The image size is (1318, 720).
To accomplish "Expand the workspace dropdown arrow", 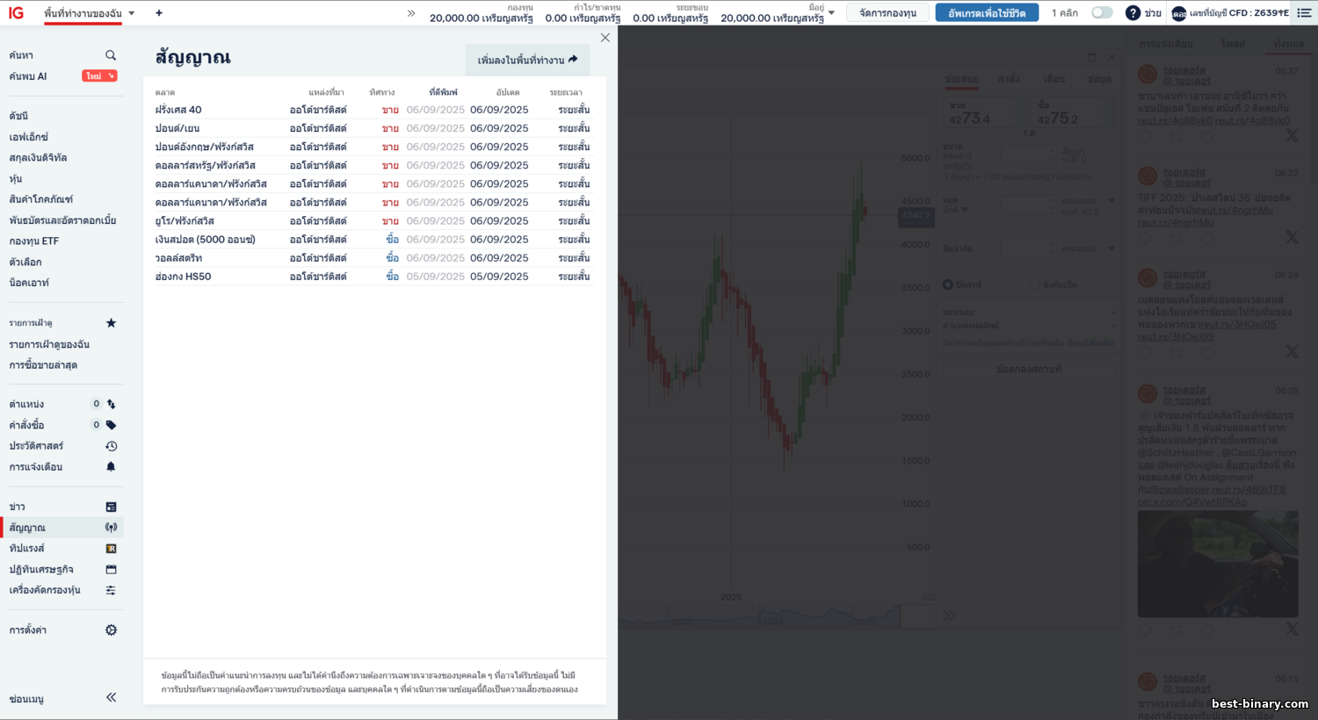I will [x=132, y=13].
